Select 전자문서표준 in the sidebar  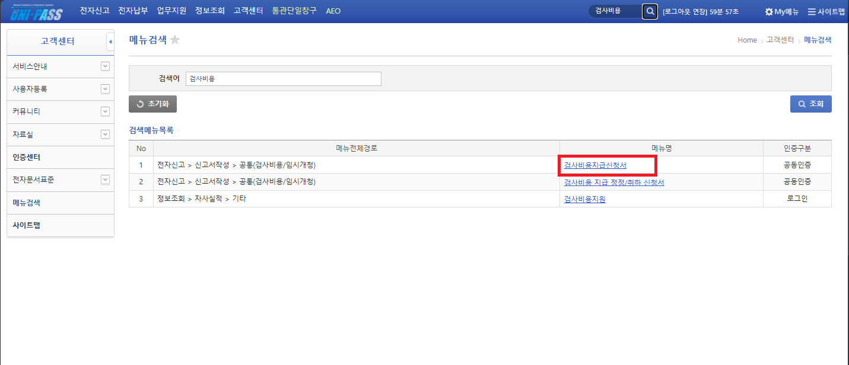coord(34,180)
